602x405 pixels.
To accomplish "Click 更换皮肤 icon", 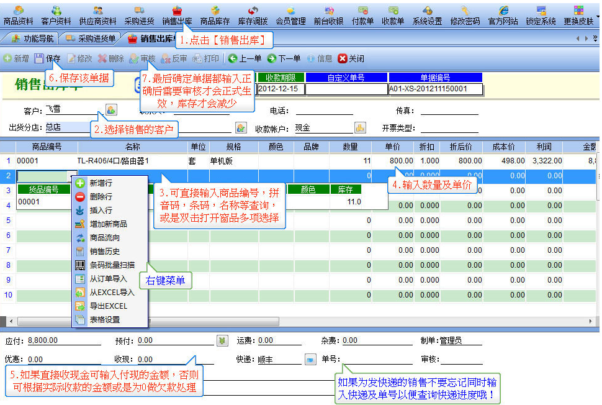I will [578, 11].
